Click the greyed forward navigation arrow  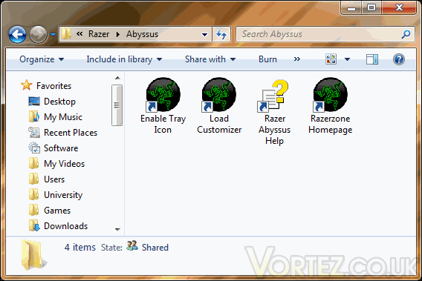[38, 34]
